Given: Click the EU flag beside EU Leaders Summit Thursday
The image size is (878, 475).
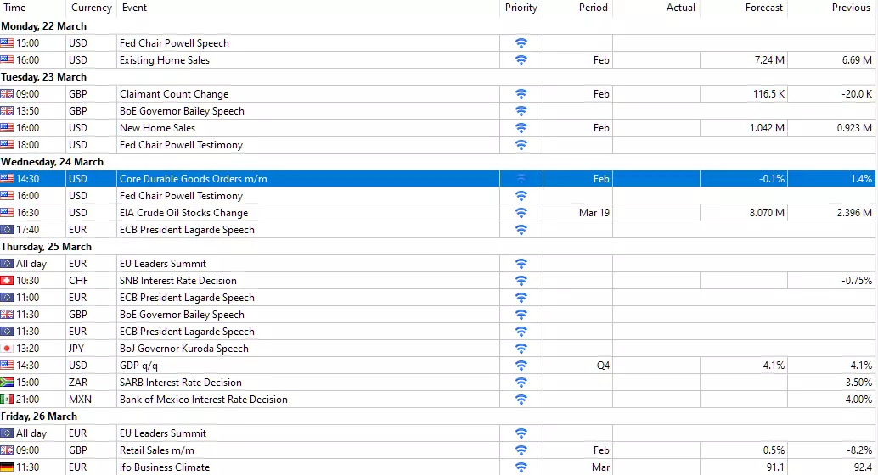Looking at the screenshot, I should coord(7,264).
